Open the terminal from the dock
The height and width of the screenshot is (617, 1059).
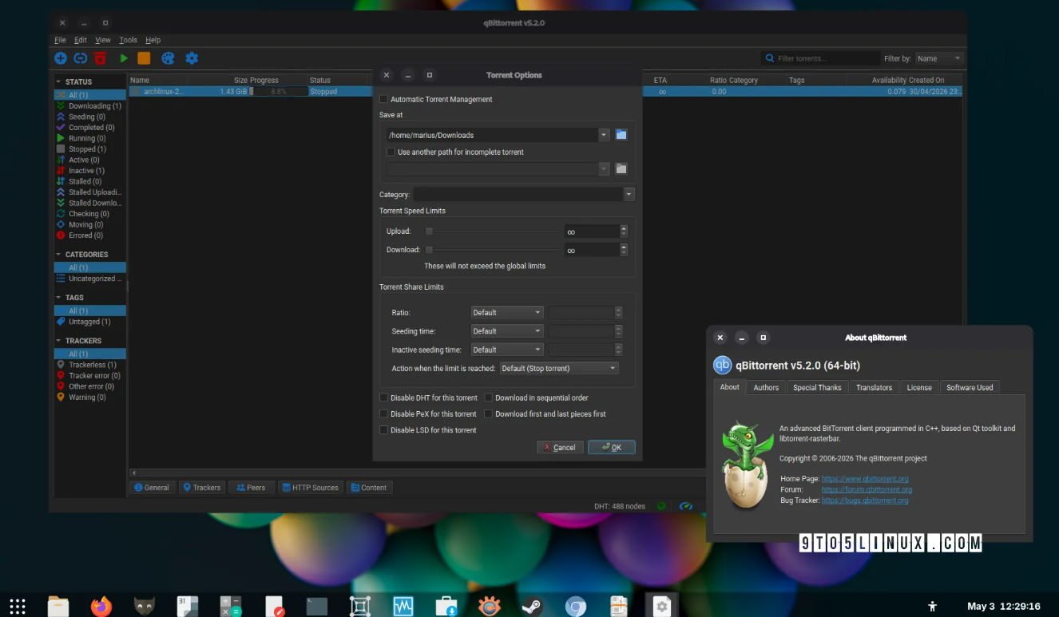click(316, 607)
